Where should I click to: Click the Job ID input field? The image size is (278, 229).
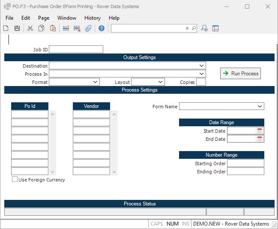click(x=76, y=50)
